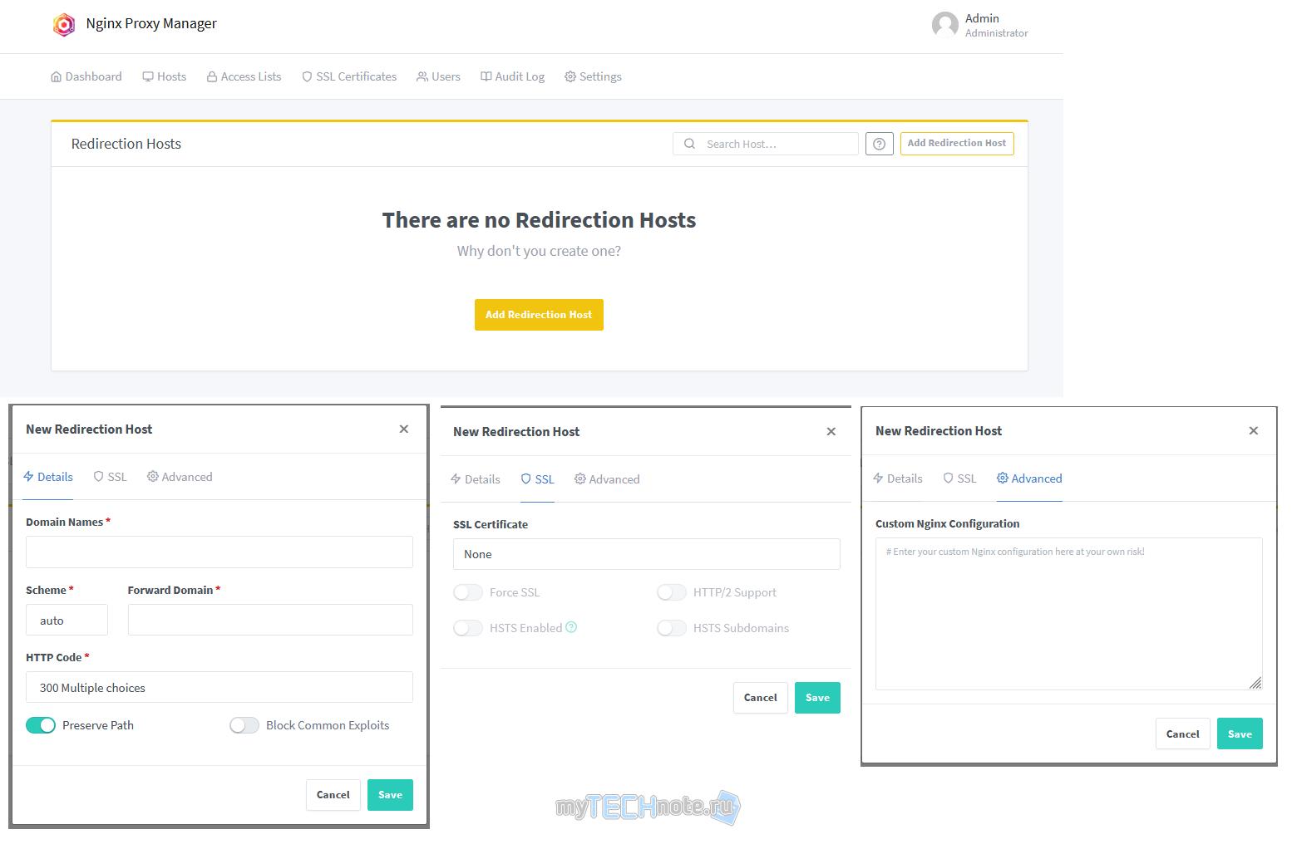Enable Block Common Exploits switch
Viewport: 1292px width, 844px height.
pyautogui.click(x=244, y=725)
